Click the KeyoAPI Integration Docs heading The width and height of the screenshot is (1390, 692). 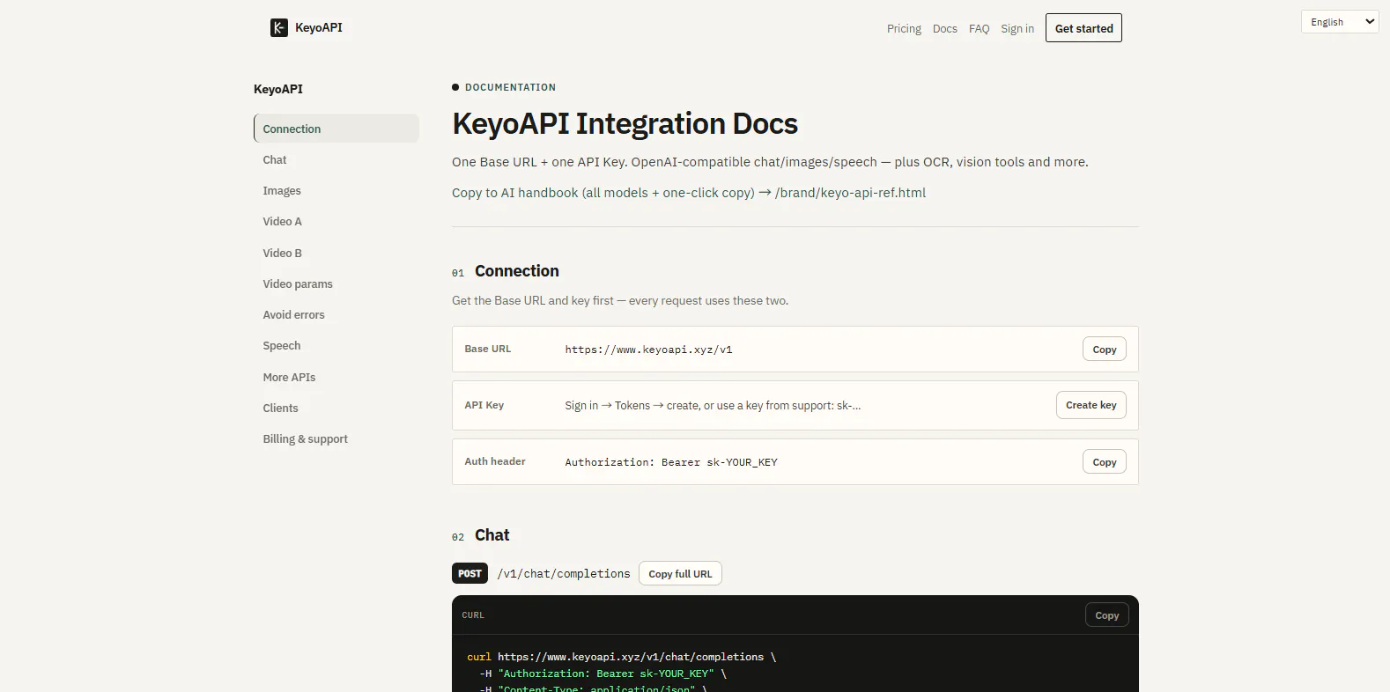point(625,124)
